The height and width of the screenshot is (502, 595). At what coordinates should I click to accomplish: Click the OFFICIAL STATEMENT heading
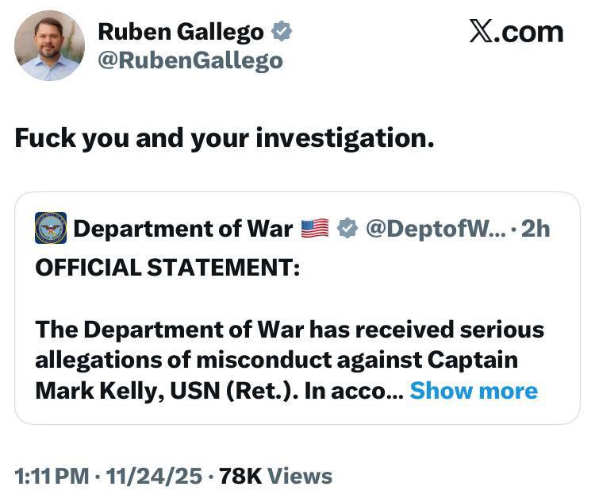click(x=167, y=267)
